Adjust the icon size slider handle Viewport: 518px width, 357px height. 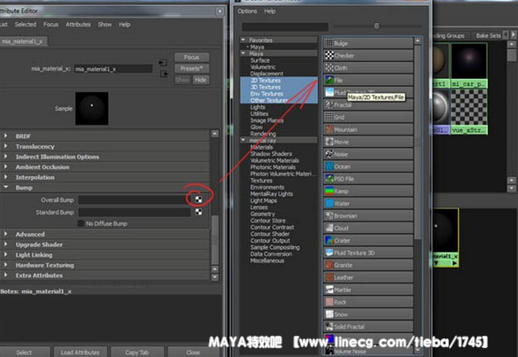click(x=376, y=26)
